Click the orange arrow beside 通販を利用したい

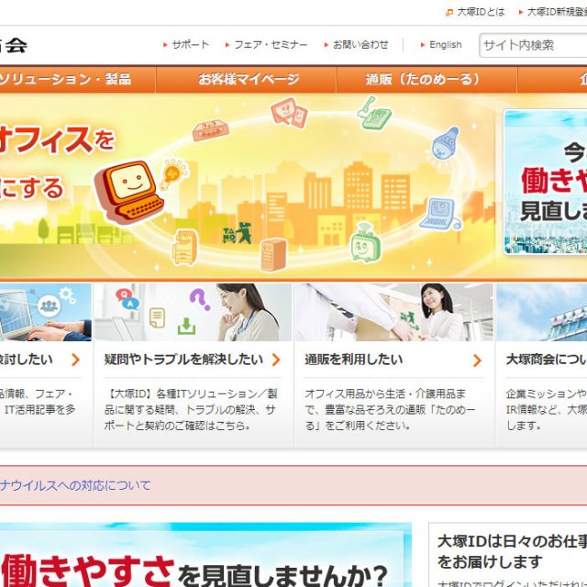[477, 360]
